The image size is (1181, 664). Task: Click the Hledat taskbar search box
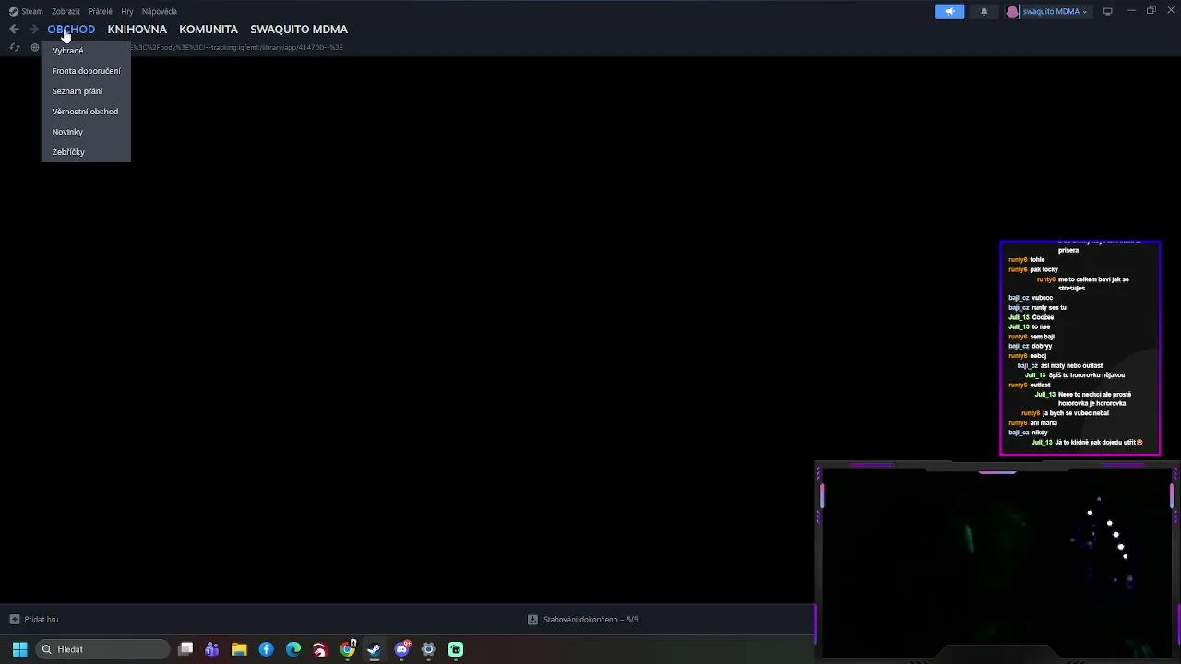pos(103,649)
